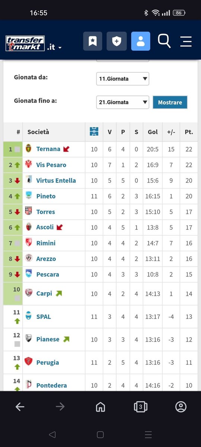Screen dimensions: 201x447
Task: Open the browser tabs counter
Action: tap(140, 407)
